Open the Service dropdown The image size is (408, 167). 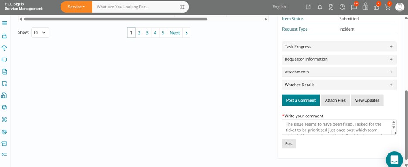click(76, 7)
